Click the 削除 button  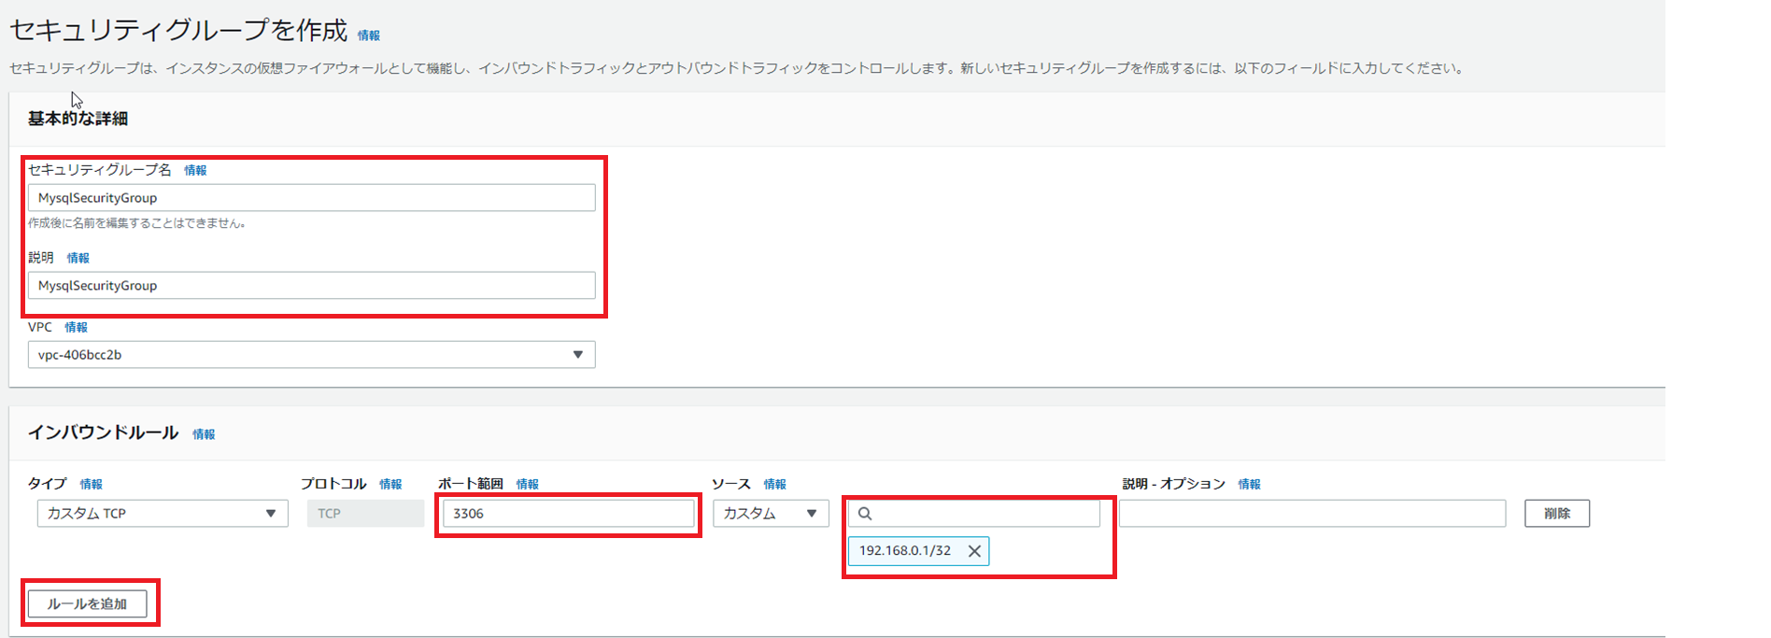click(1557, 514)
